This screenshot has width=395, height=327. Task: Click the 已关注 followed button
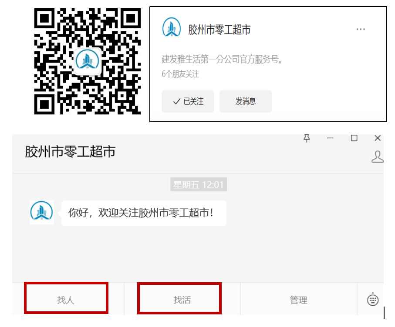188,101
